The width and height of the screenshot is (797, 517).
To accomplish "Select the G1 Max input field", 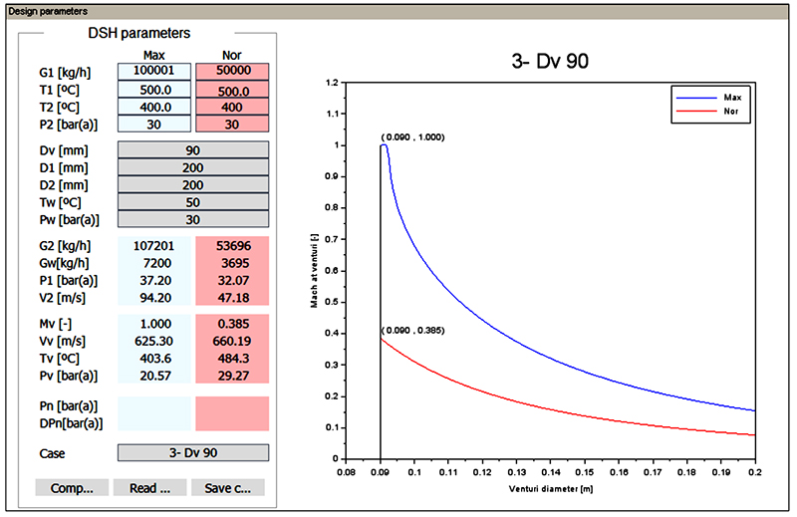I will tap(154, 71).
